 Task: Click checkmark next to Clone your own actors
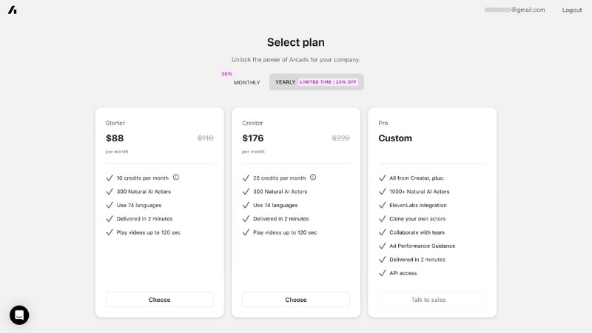click(382, 219)
